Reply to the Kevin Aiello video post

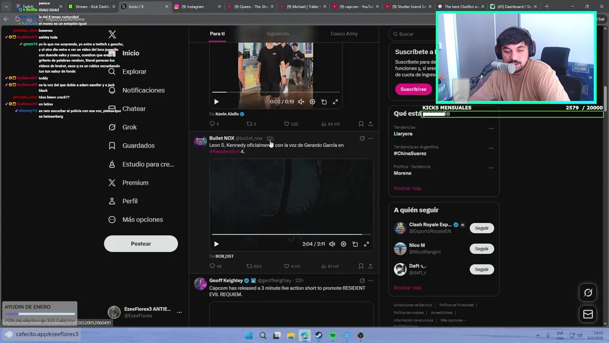(214, 124)
